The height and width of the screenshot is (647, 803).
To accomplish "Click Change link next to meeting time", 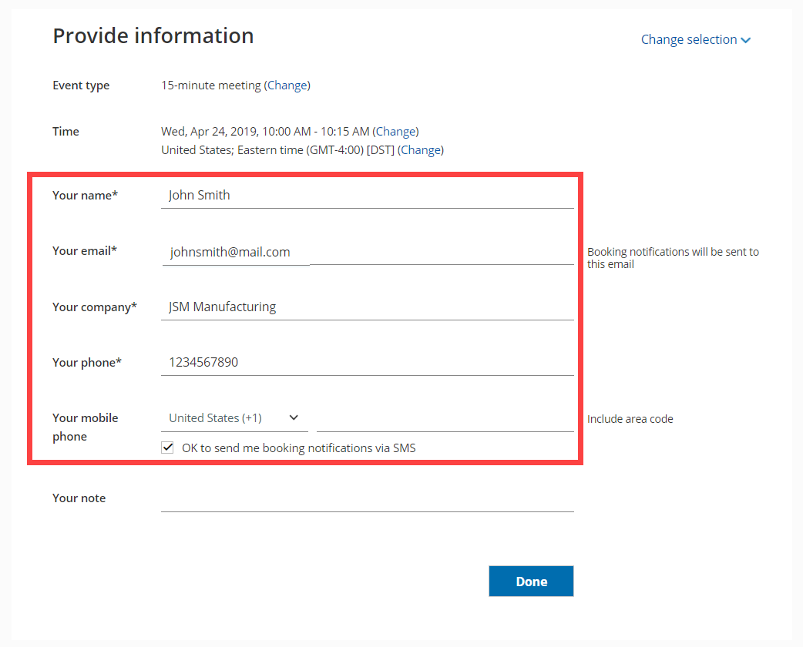I will (396, 132).
